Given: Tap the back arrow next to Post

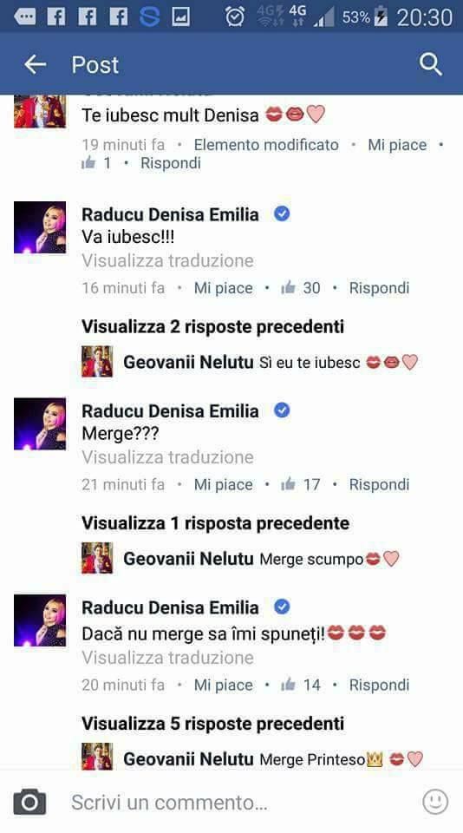Looking at the screenshot, I should [36, 65].
